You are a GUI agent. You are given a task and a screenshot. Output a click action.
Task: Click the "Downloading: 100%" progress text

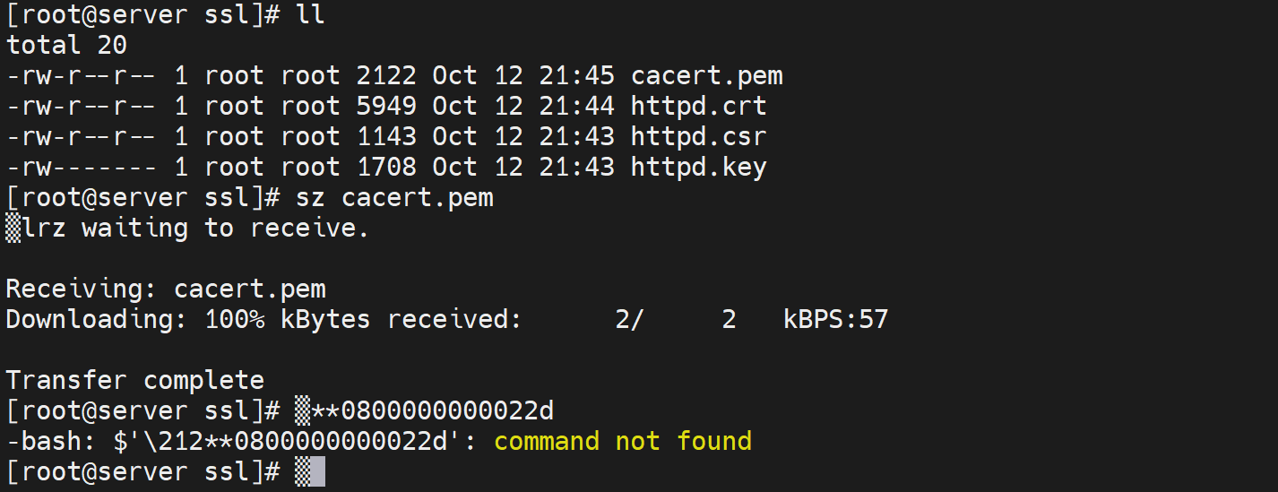[134, 320]
